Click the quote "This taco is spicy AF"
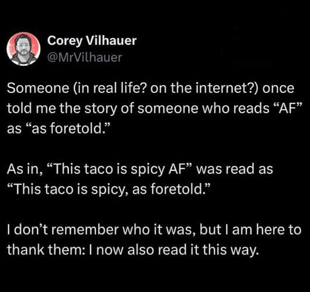Image resolution: width=310 pixels, height=292 pixels. click(120, 169)
